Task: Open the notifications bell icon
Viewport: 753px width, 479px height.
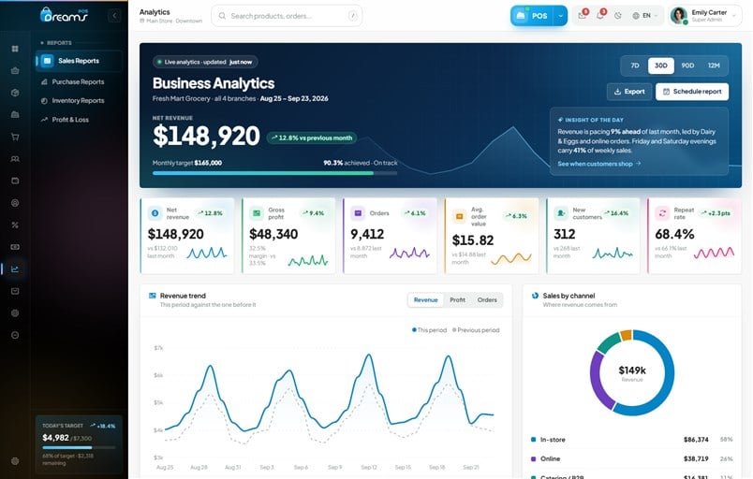Action: coord(600,15)
